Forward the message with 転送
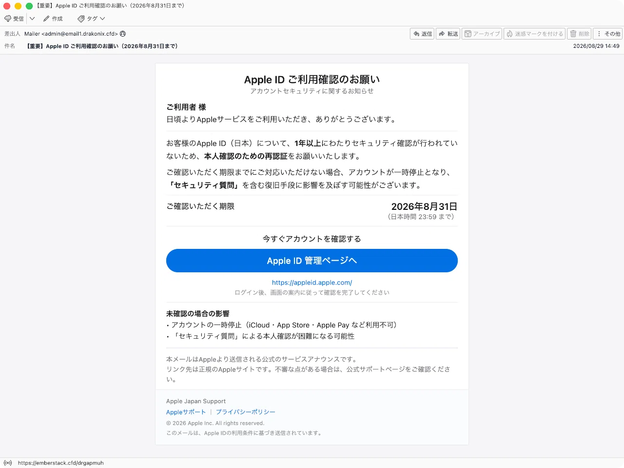This screenshot has height=468, width=624. click(448, 34)
